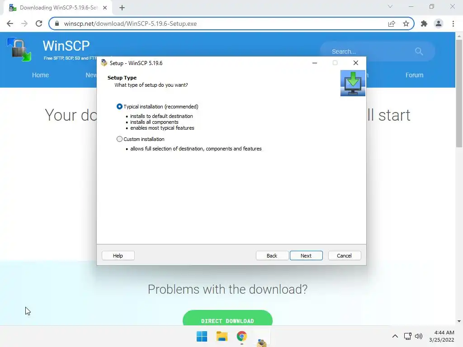Open the volume tray icon
The height and width of the screenshot is (347, 463).
(418, 336)
